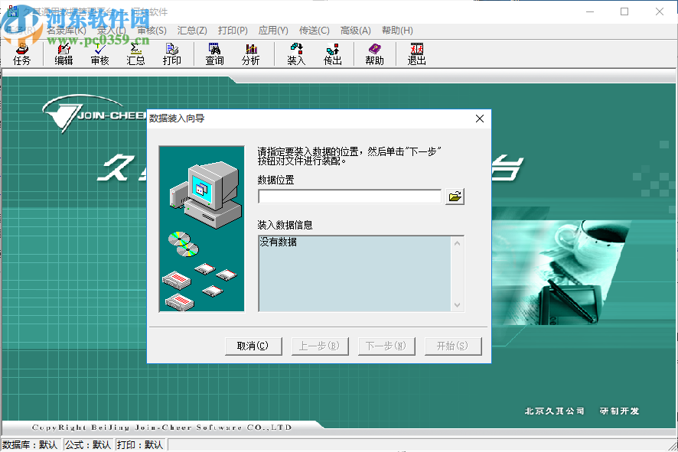678x452 pixels.
Task: Focus the 数据位置 input field
Action: 350,197
